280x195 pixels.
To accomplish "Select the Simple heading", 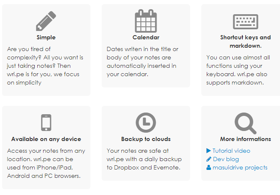I will pos(46,38).
